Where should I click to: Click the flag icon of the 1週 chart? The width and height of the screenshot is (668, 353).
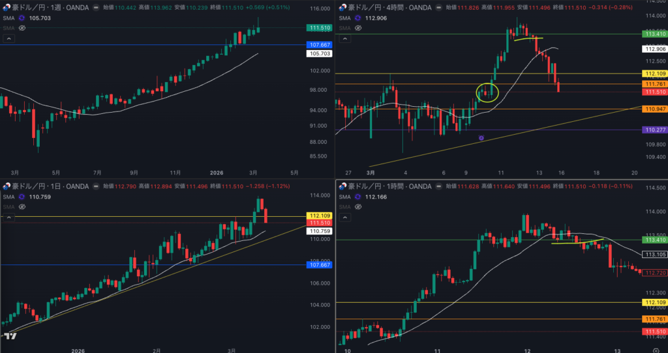[7, 8]
